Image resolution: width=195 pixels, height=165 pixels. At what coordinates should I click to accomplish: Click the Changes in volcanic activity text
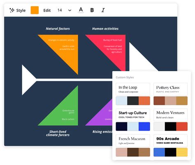[x=61, y=40]
